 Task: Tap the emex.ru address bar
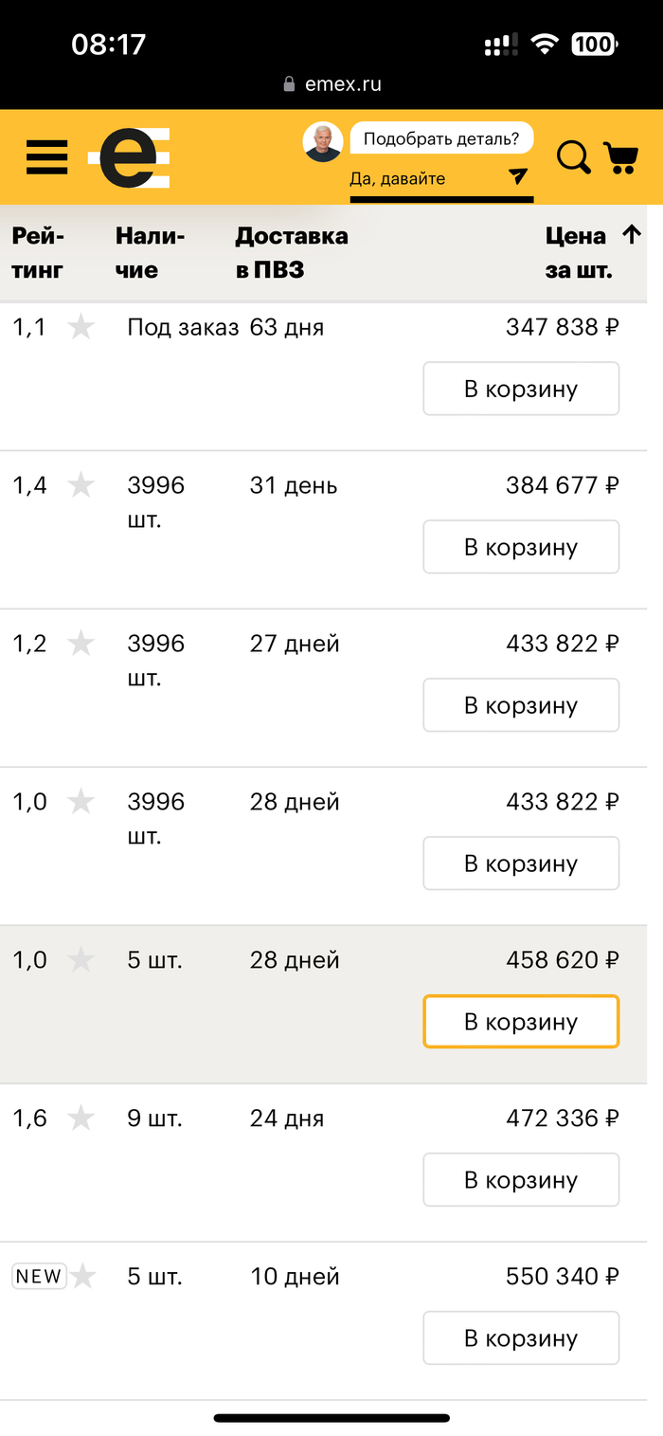332,84
